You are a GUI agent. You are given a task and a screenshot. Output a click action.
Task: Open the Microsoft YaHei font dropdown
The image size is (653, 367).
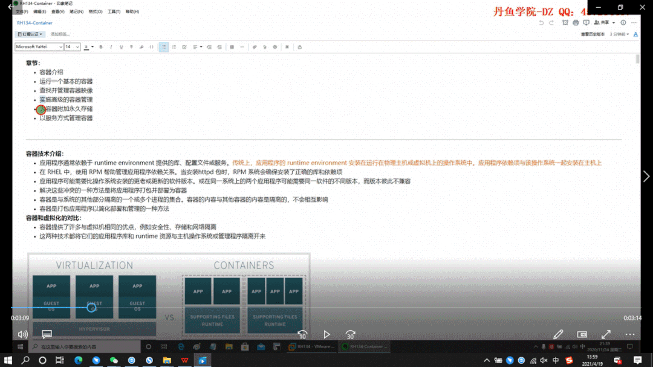[x=39, y=47]
